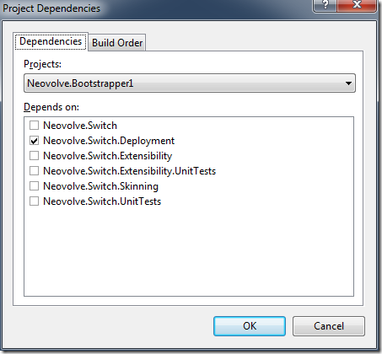Select the Neovolve.Bootstrapper1 combo box

(x=190, y=83)
